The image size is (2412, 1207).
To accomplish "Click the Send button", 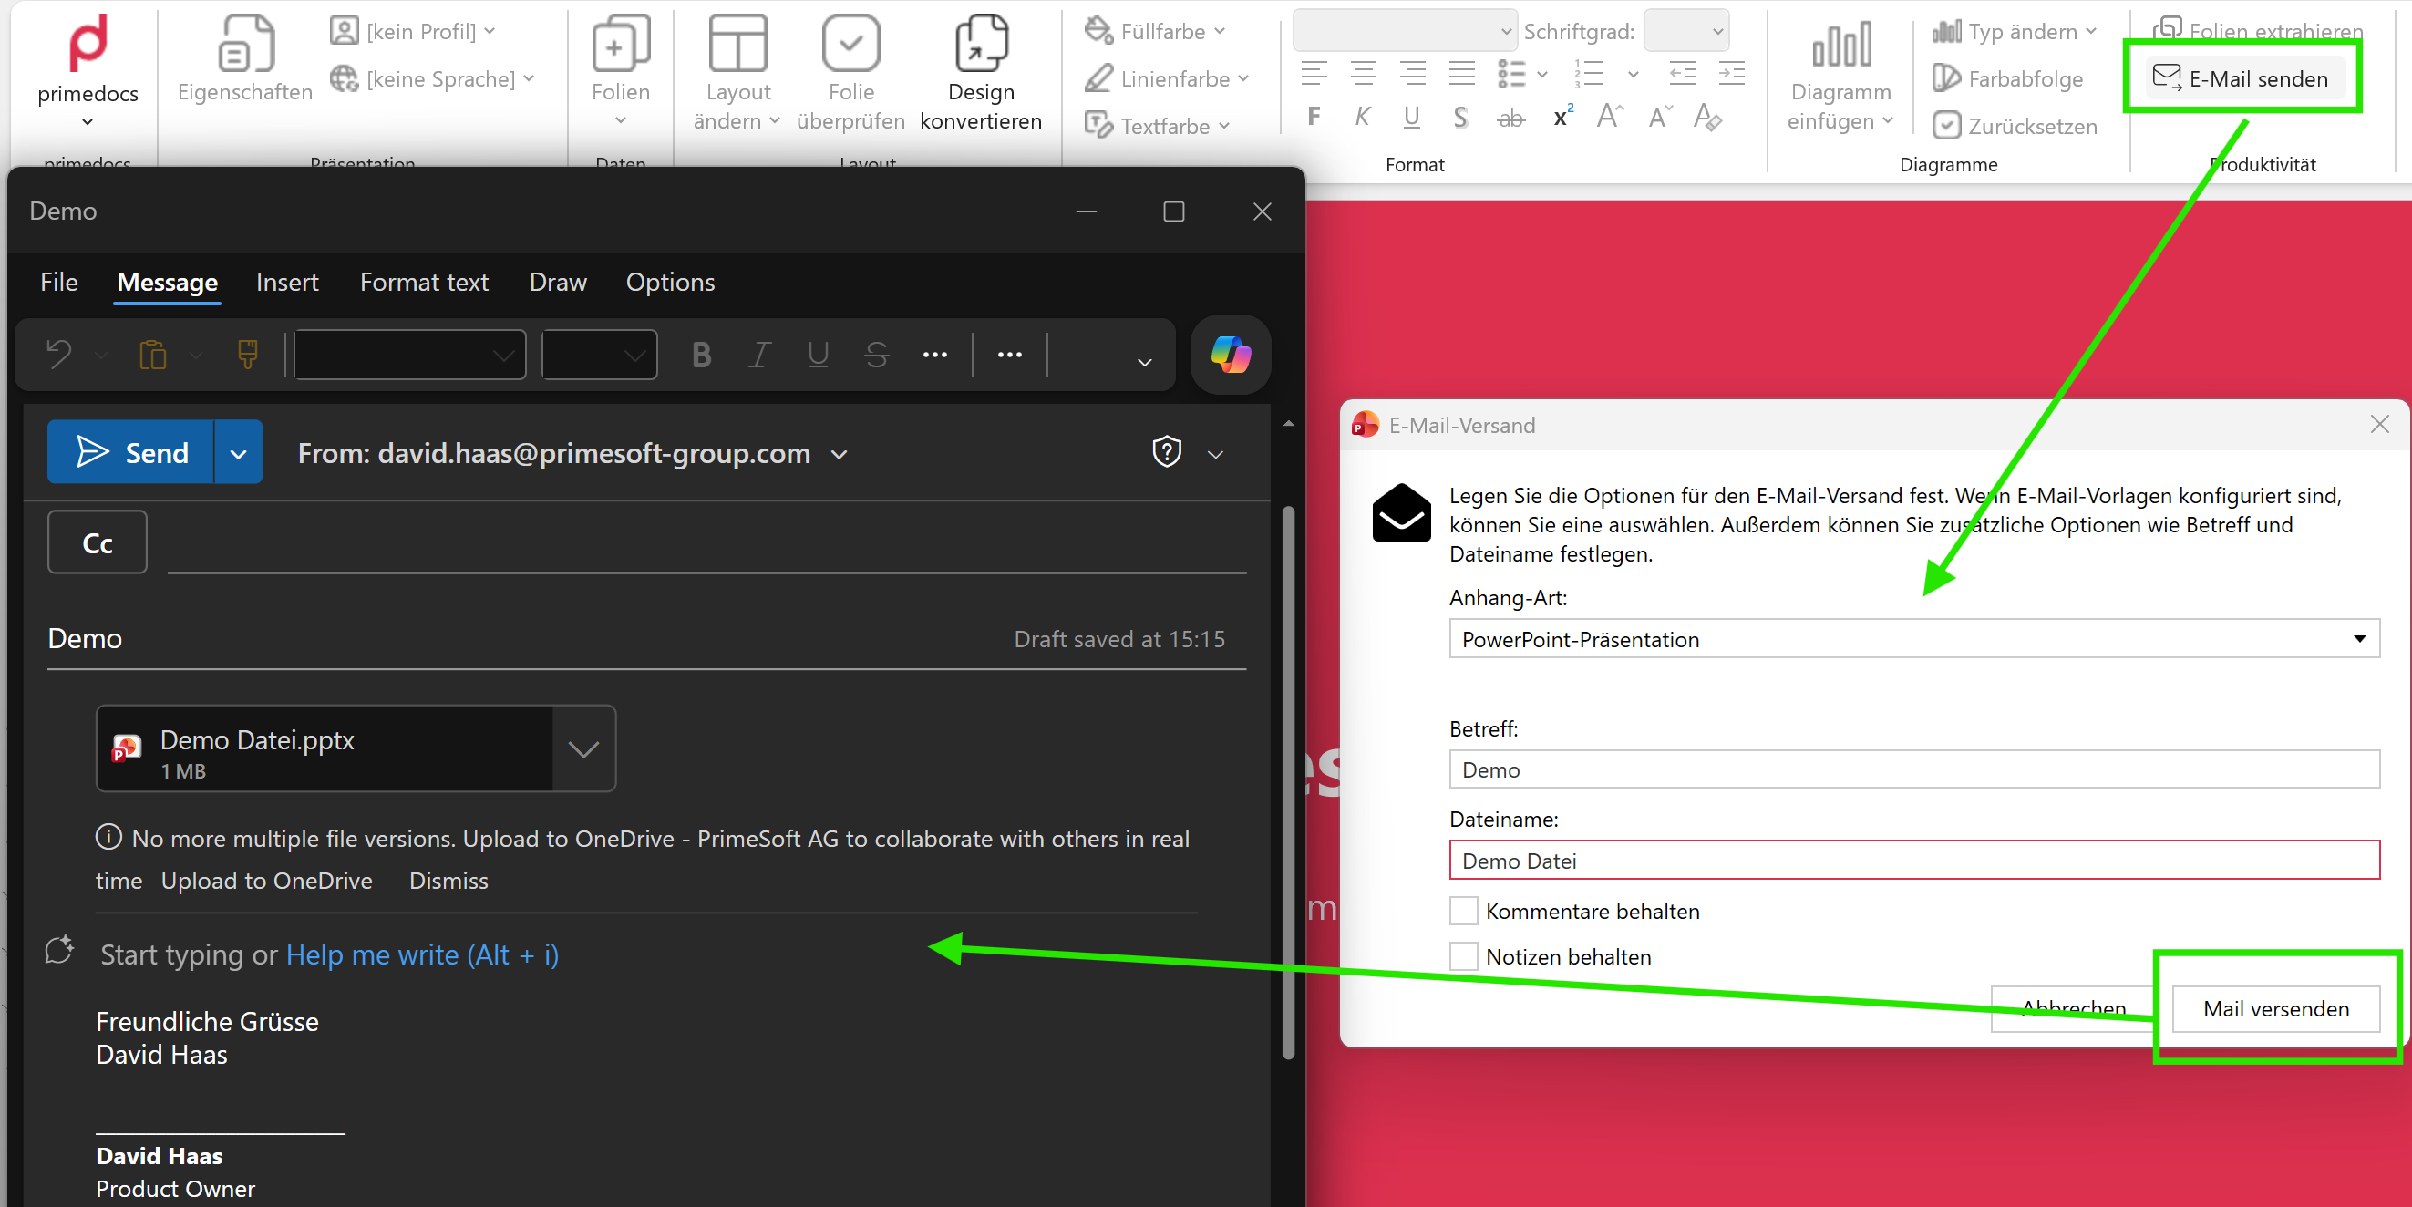I will coord(131,452).
